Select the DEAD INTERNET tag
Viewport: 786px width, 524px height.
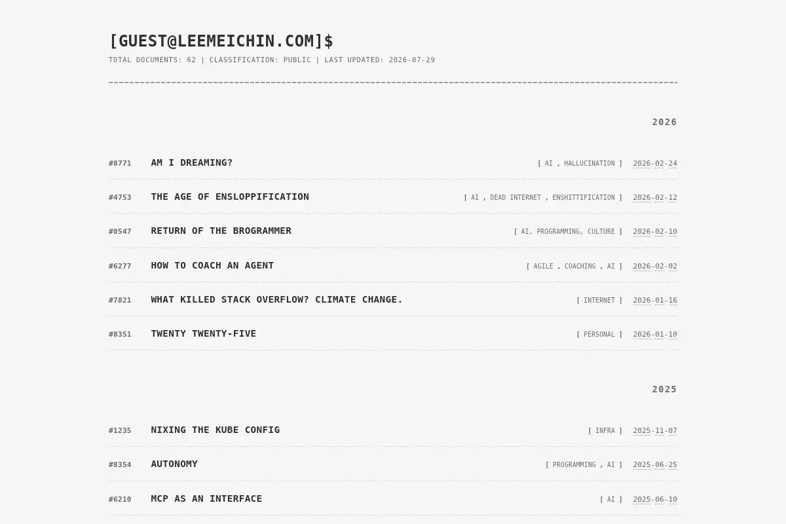coord(515,198)
